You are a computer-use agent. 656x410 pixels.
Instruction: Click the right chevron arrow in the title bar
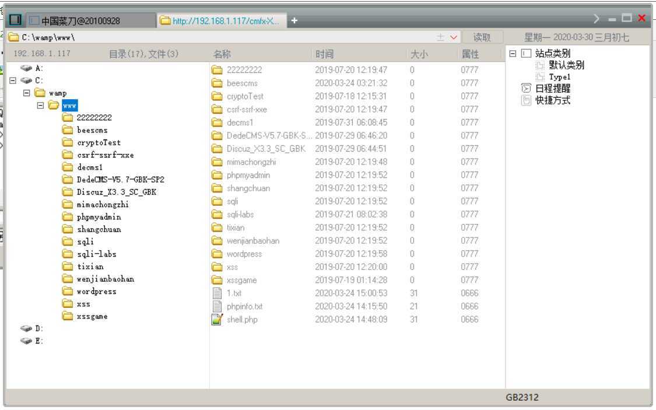coord(596,19)
